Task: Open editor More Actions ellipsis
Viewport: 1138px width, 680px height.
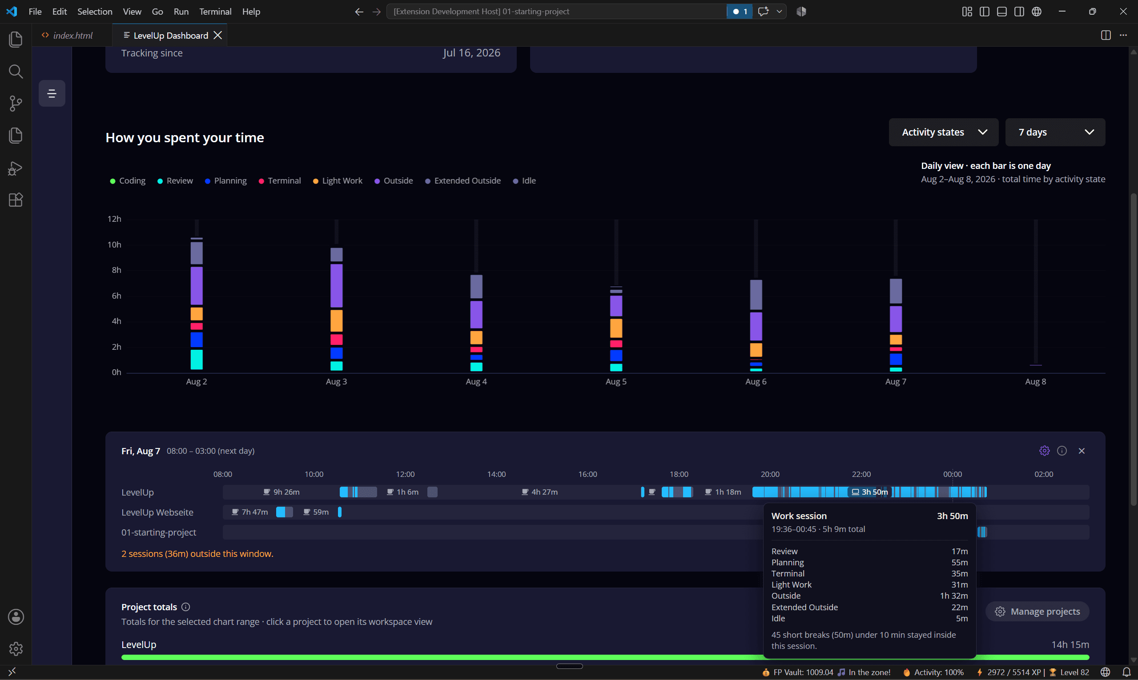Action: [x=1123, y=35]
